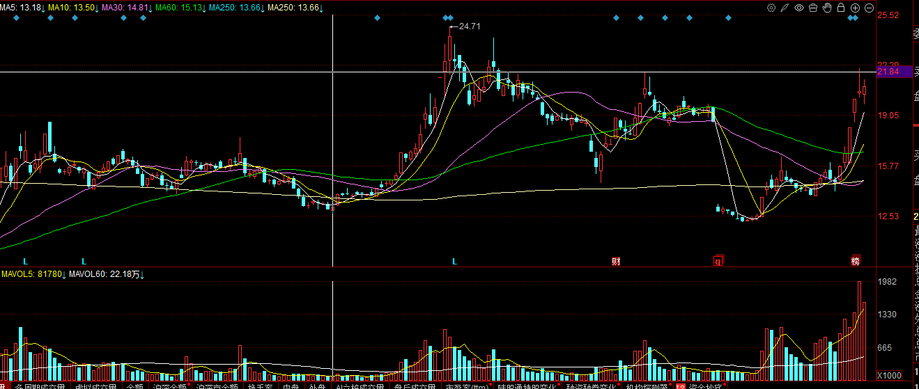
Task: Open the toolbox briefcase icon
Action: pos(814,8)
